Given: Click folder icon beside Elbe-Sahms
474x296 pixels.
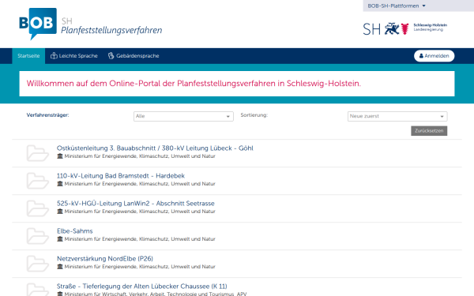Looking at the screenshot, I should coord(37,236).
